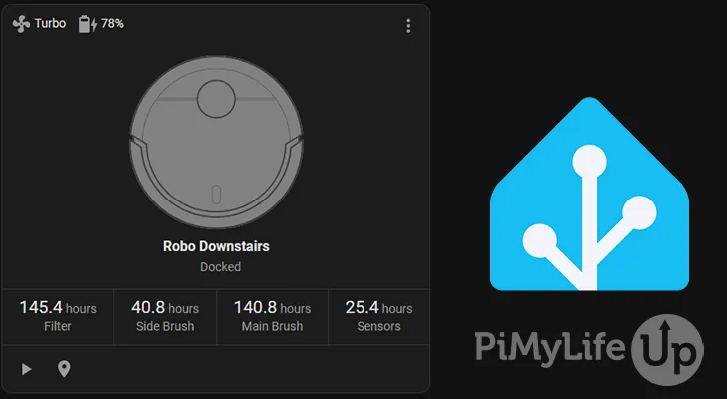
Task: Click the round laser turret on the vacuum
Action: pos(216,100)
